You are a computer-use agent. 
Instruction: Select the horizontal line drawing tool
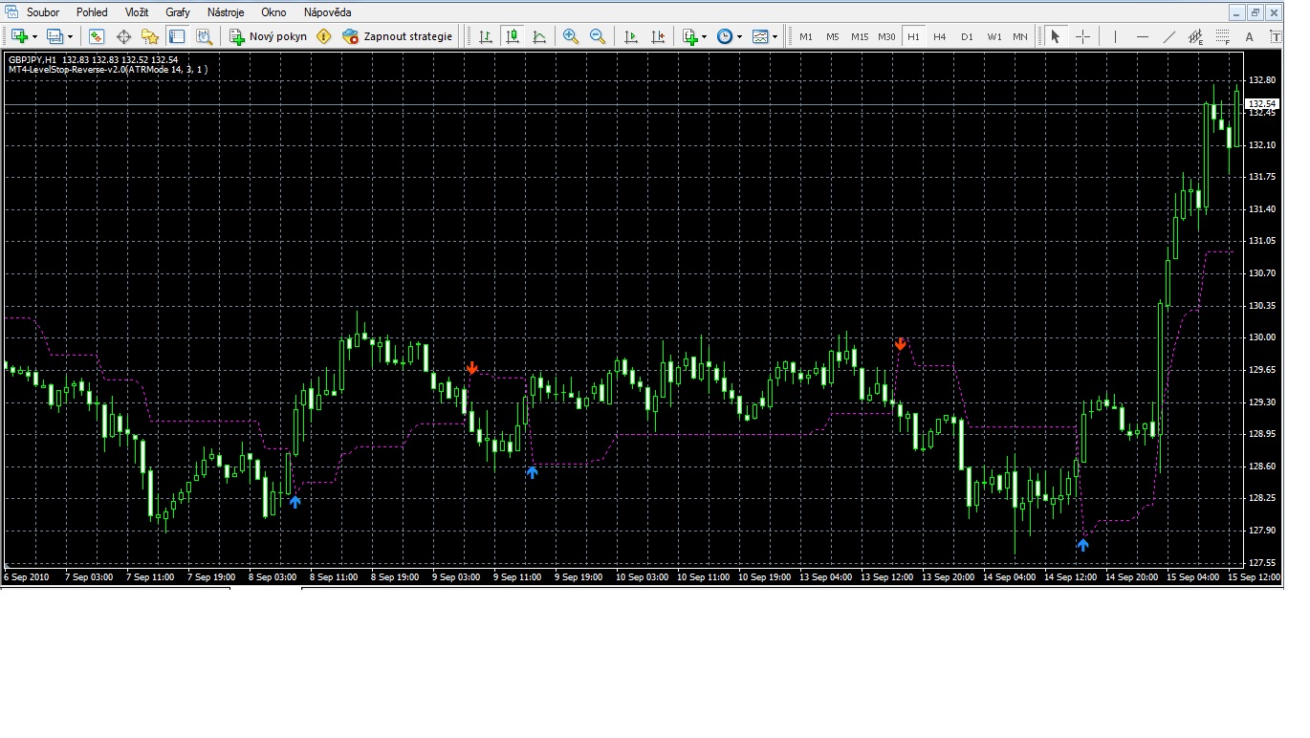click(1142, 36)
